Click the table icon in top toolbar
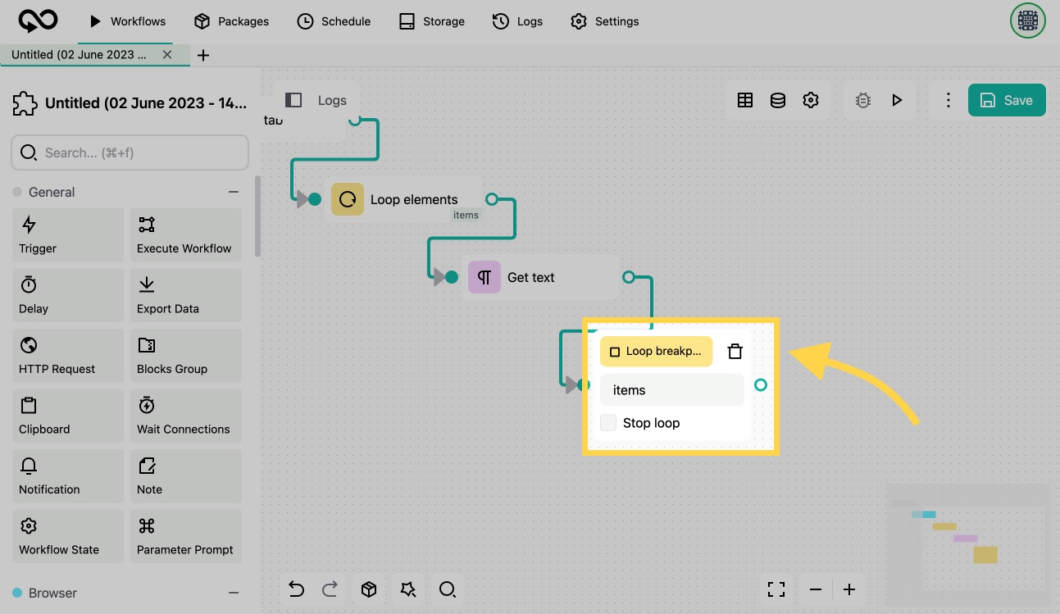1060x614 pixels. pyautogui.click(x=745, y=100)
